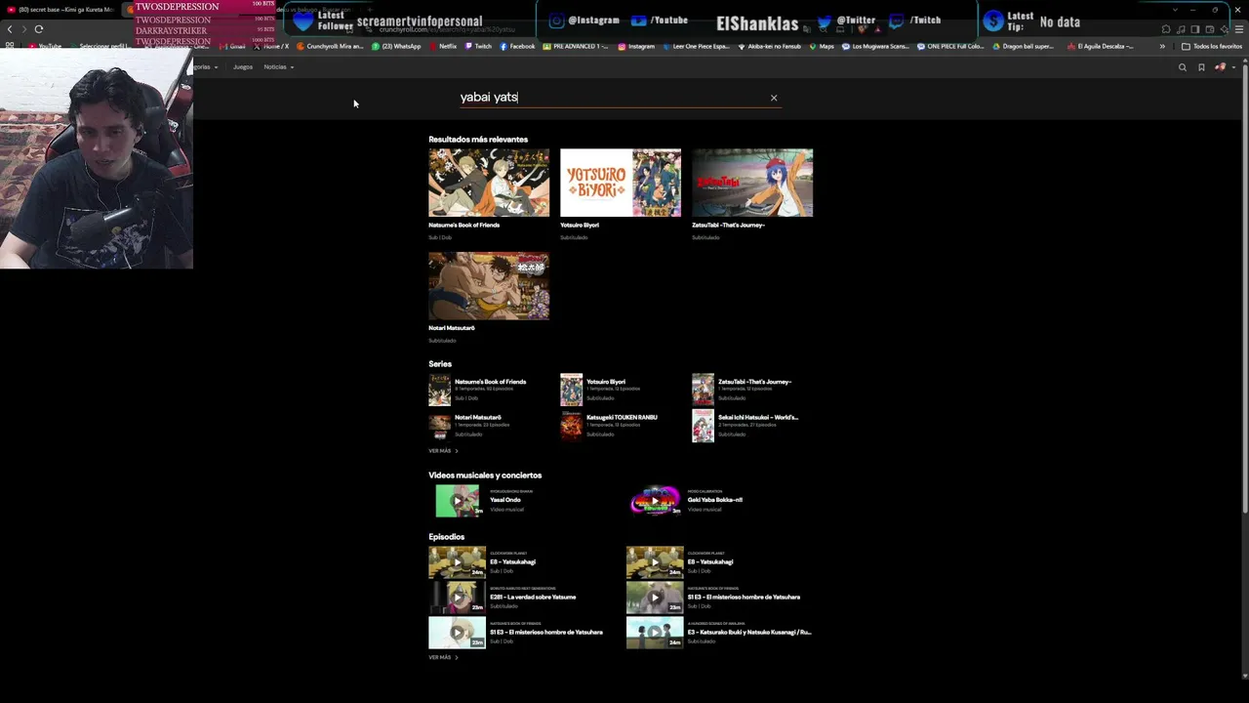Open the ZatsuTabi -That's Journey- top result thumbnail
The image size is (1249, 703).
752,183
